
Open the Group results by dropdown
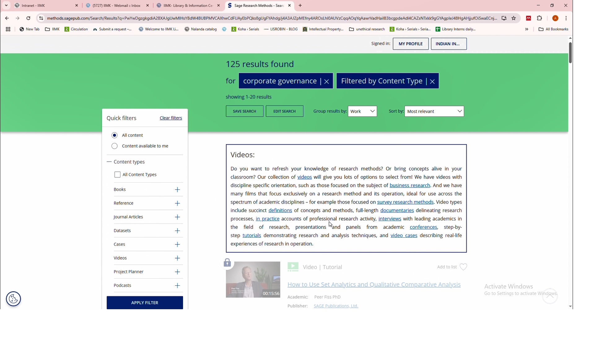pyautogui.click(x=362, y=111)
